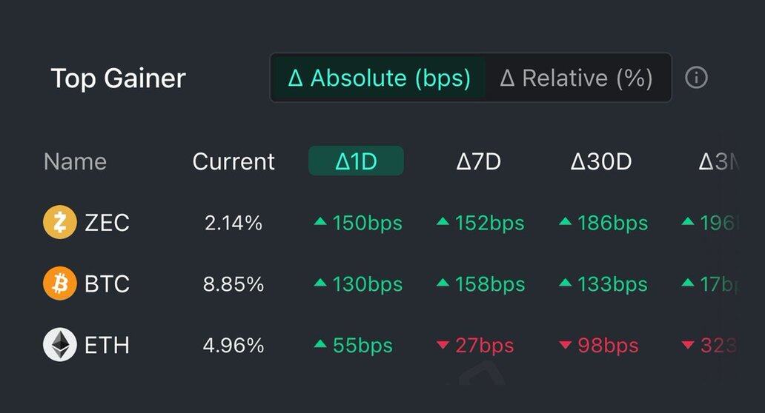Viewport: 765px width, 413px height.
Task: Click ZEC's green up arrow for Δ1D
Action: (x=320, y=222)
